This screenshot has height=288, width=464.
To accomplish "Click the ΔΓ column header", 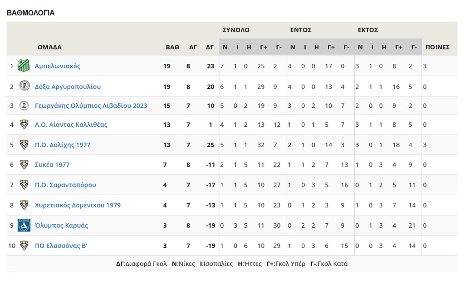I will tap(210, 47).
